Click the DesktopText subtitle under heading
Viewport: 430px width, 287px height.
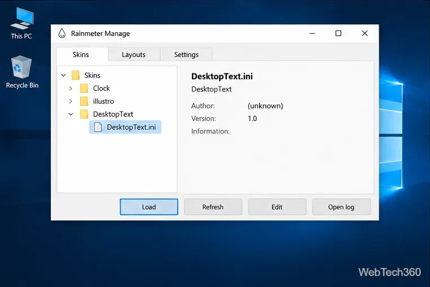pyautogui.click(x=212, y=89)
